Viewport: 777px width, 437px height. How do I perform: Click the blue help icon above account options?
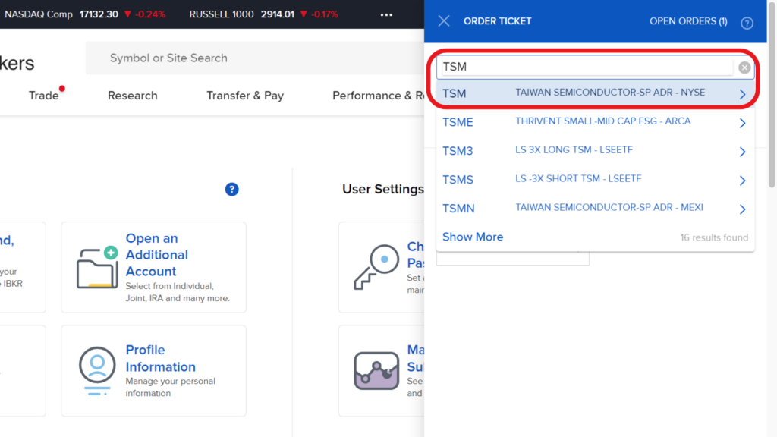click(232, 189)
